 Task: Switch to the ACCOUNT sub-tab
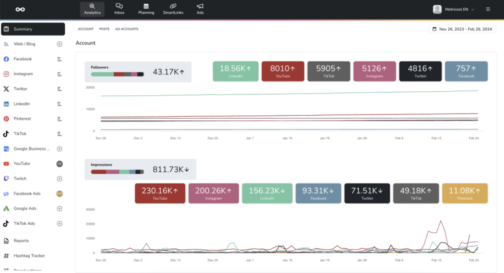tap(86, 29)
